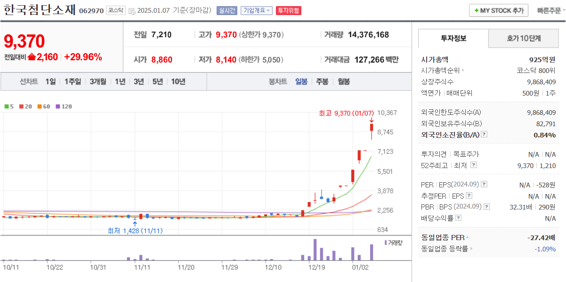566x282 pixels.
Task: Click the green plus icon in MY STOCK 추가
Action: coord(477,10)
